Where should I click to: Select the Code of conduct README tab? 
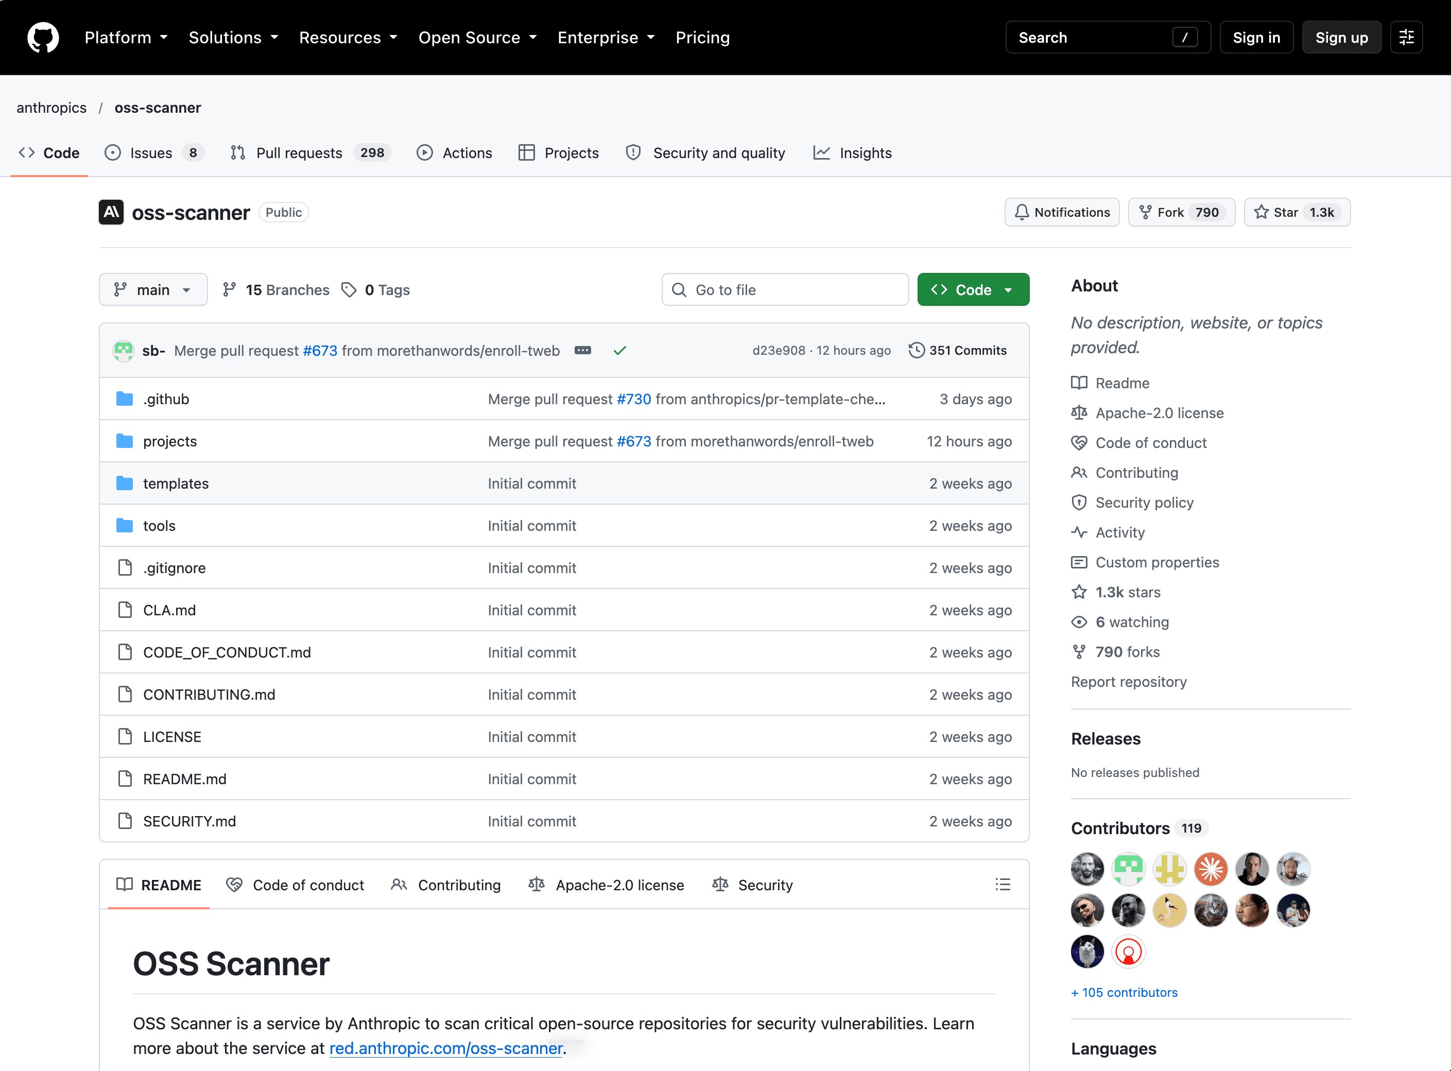click(295, 884)
